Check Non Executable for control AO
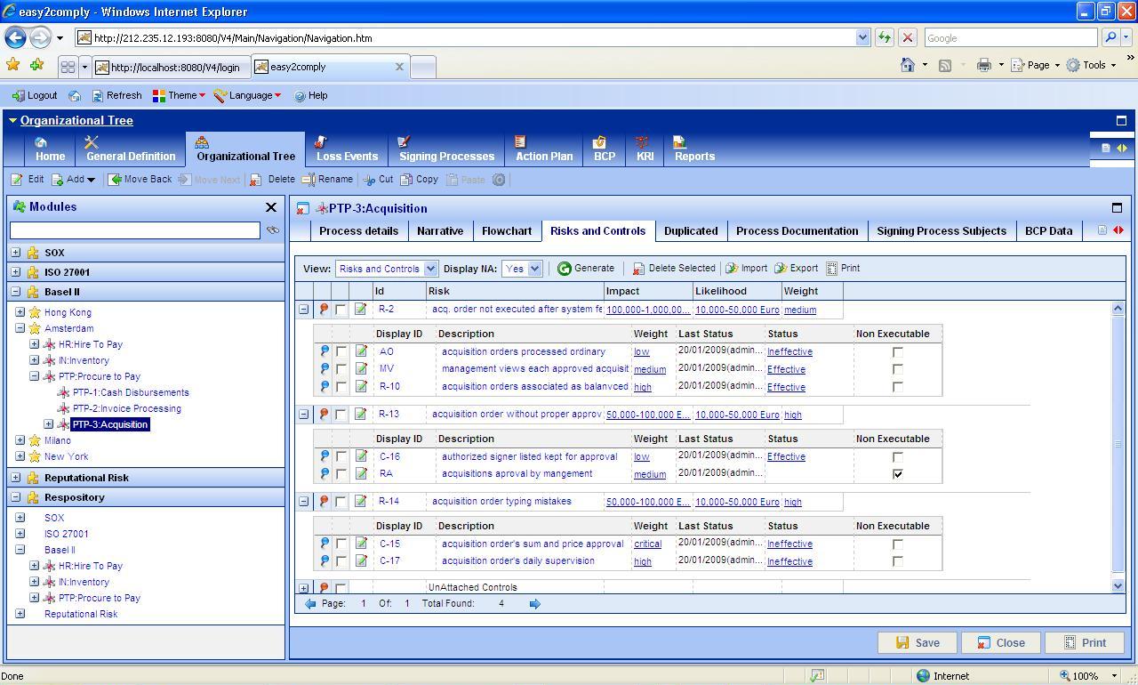 point(898,352)
